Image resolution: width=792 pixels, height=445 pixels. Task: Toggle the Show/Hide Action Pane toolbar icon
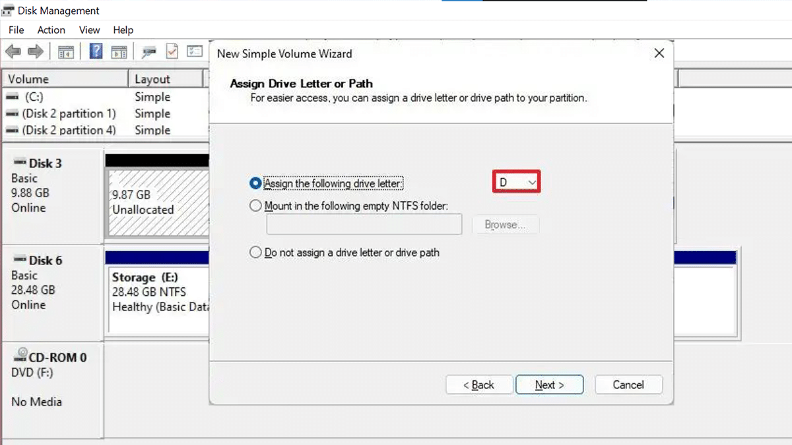point(119,52)
